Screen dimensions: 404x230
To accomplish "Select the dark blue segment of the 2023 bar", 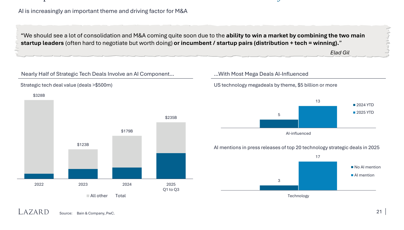I will pos(83,174).
